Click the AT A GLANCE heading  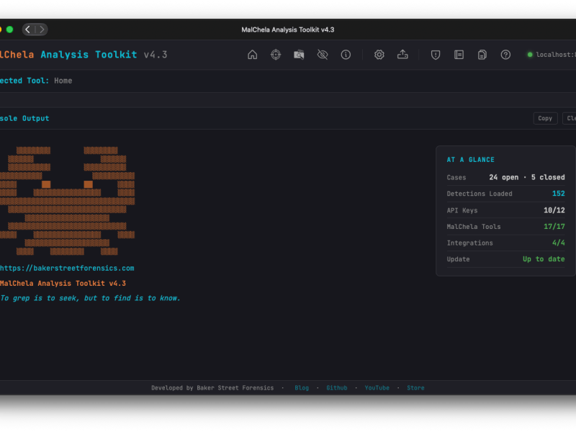click(471, 160)
